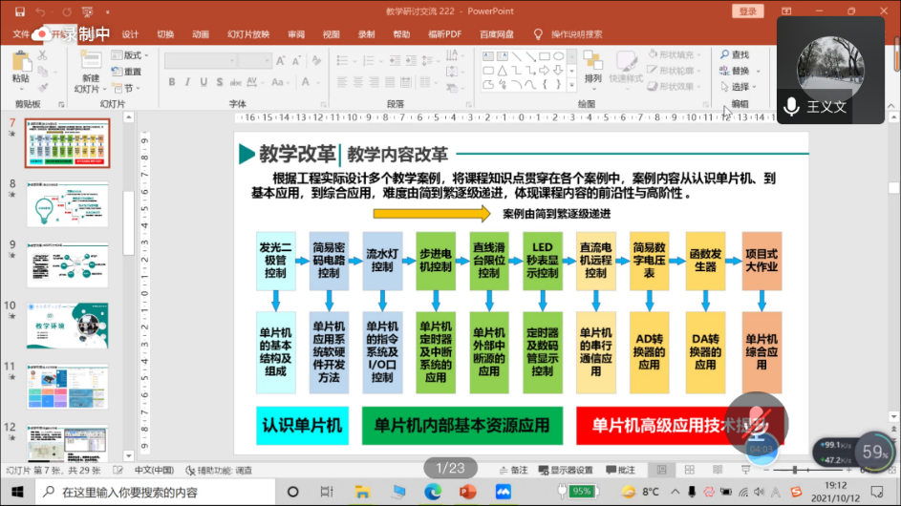Open the Find (查找) search tool
Viewport: 901px width, 506px height.
734,55
